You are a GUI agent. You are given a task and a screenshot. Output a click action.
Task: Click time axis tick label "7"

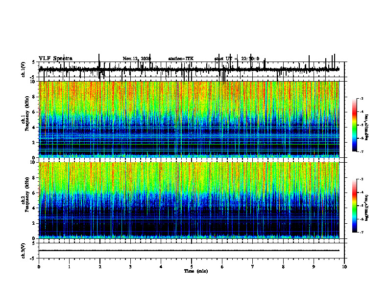(x=253, y=267)
